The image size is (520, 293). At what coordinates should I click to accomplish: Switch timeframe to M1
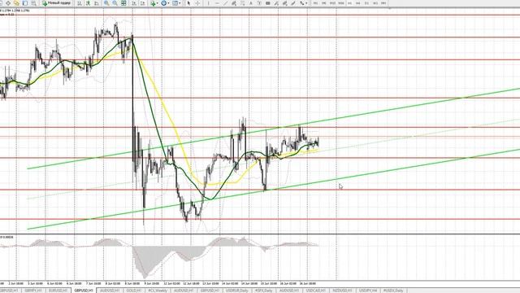(x=315, y=3)
